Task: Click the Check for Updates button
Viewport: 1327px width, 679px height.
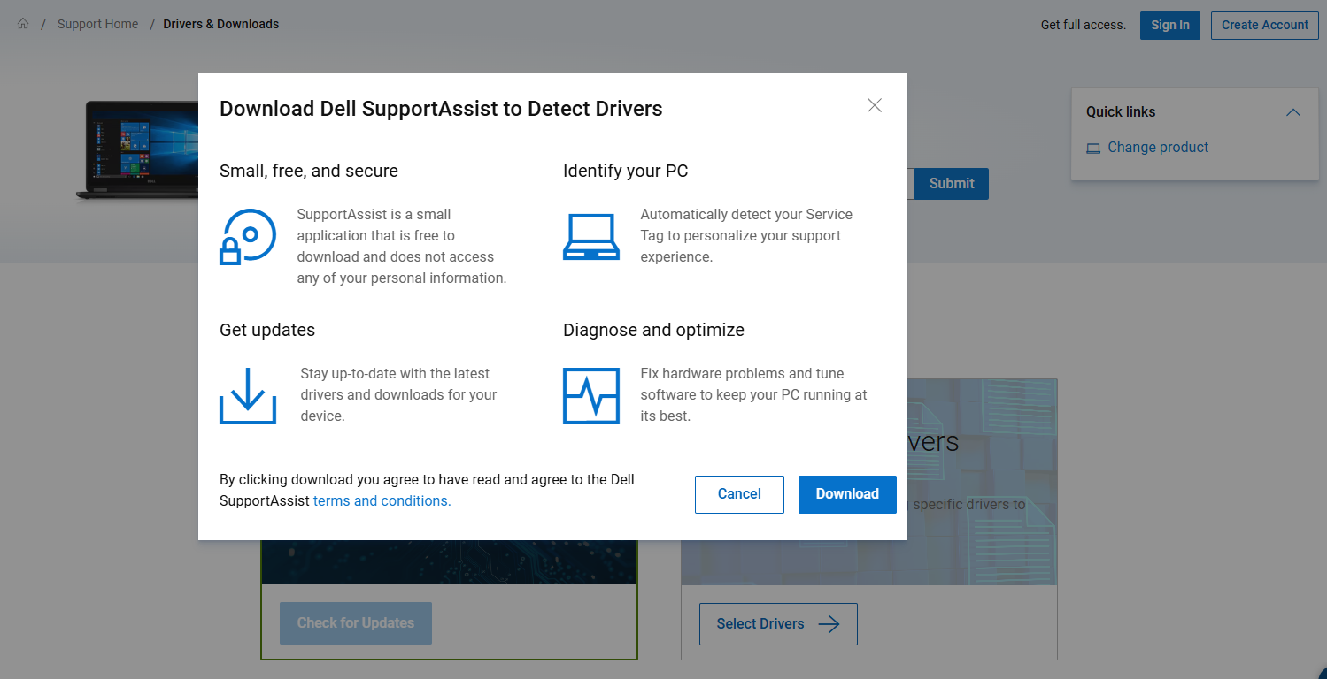Action: [356, 623]
